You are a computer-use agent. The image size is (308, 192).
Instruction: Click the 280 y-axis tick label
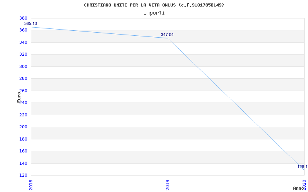point(23,79)
